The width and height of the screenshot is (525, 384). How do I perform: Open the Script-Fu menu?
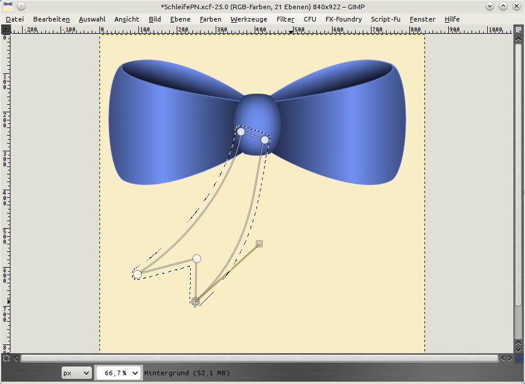[x=385, y=19]
